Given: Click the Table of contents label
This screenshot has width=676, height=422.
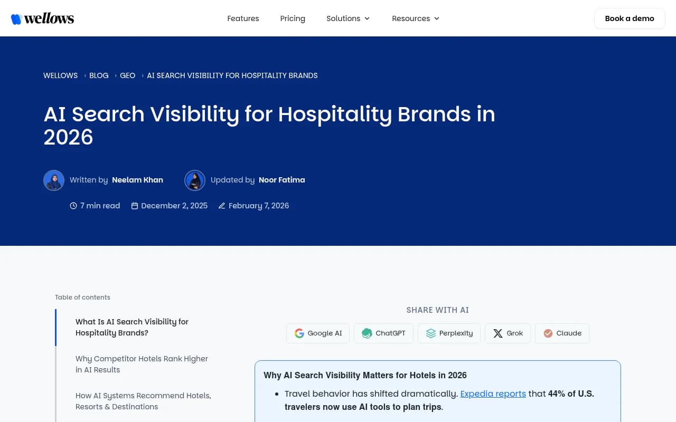Looking at the screenshot, I should tap(82, 298).
